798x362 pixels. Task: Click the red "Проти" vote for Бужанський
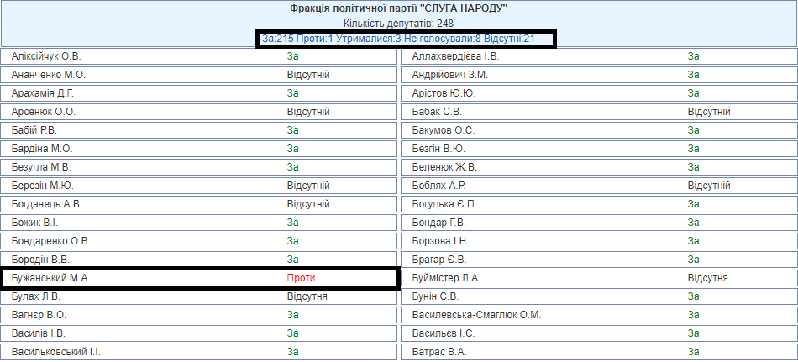click(302, 278)
